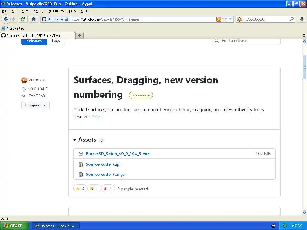Select the Releases Vulpovile/G3D-Fun browser tab
307x230 pixels.
(37, 35)
